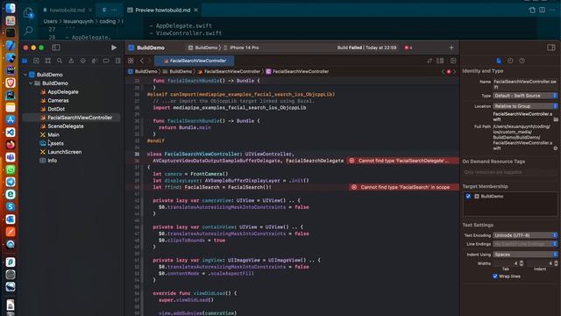This screenshot has height=316, width=561.
Task: Show the File inspector tab
Action: click(499, 61)
